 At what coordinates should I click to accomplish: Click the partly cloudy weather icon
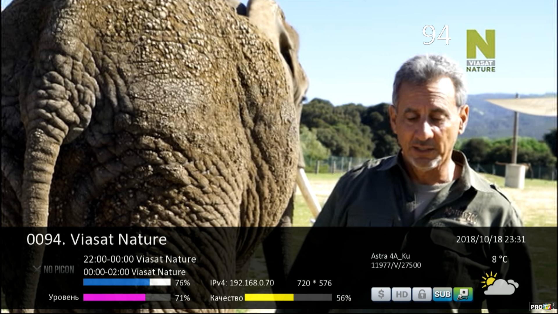[x=499, y=284]
